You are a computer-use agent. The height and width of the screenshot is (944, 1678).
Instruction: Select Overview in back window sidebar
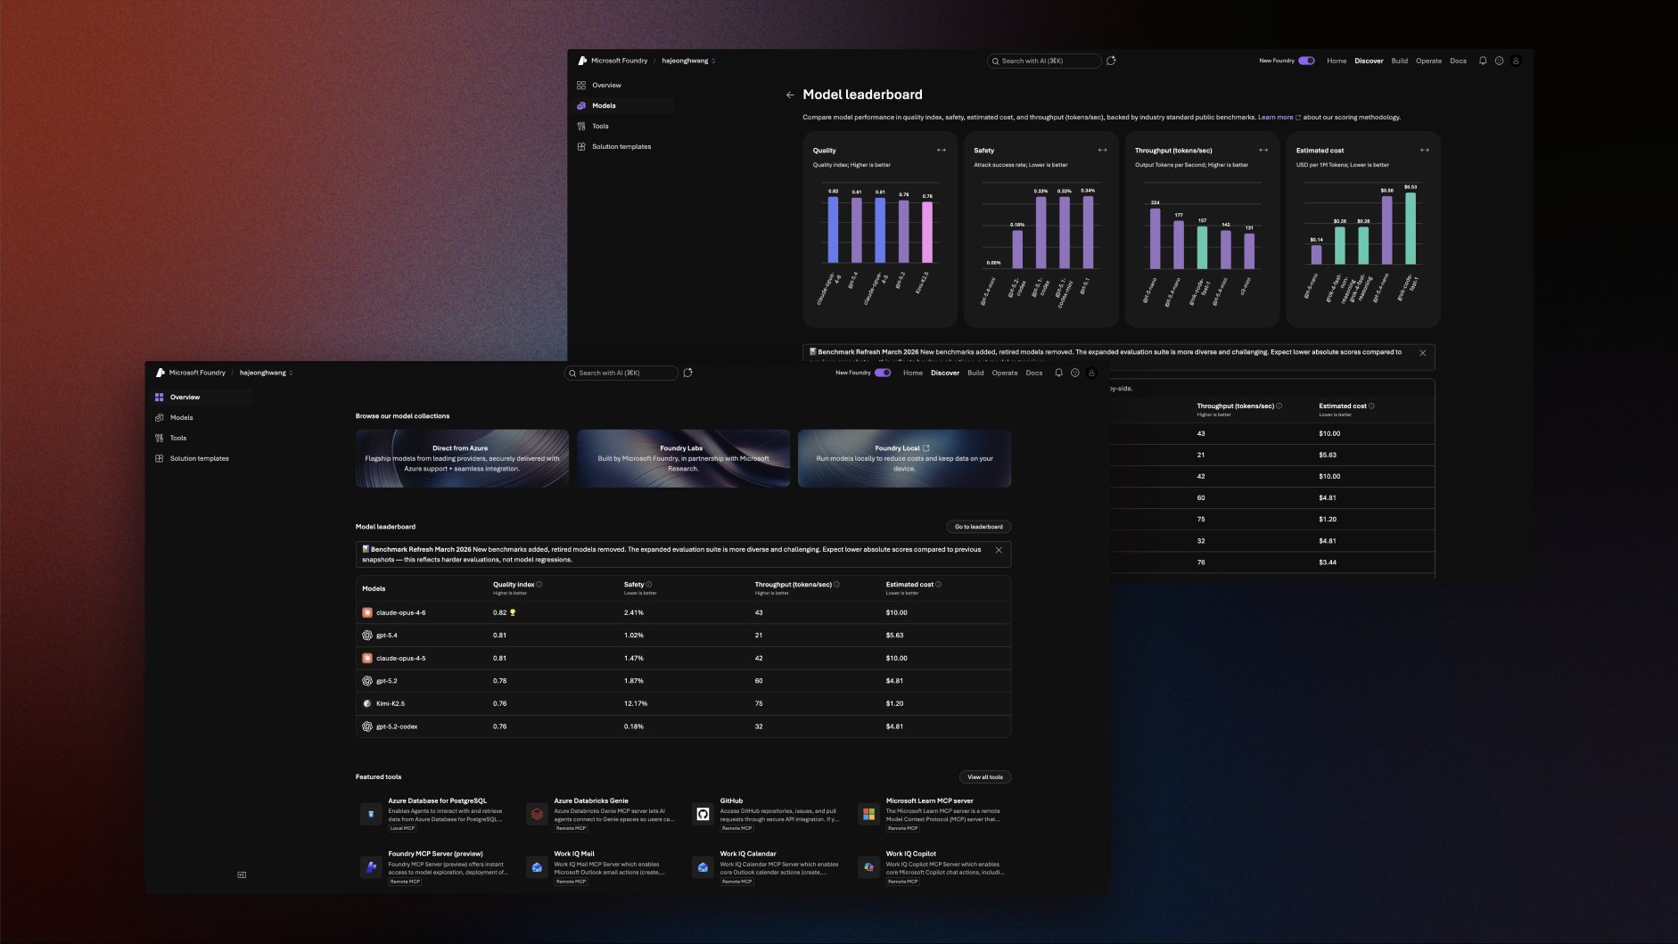click(624, 85)
